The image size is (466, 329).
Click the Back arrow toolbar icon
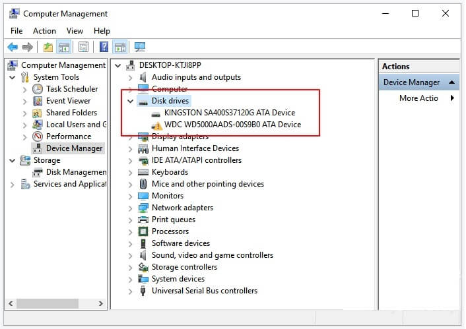point(13,47)
